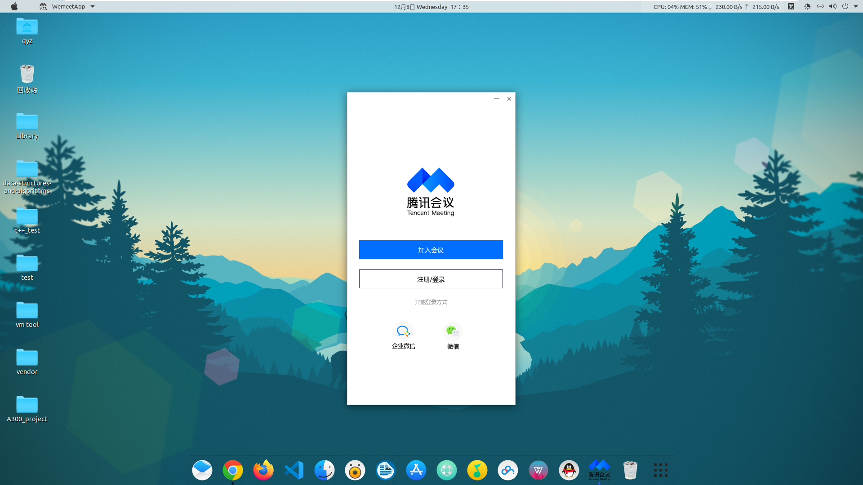The height and width of the screenshot is (485, 863).
Task: Click Tencent Meeting icon in dock
Action: pyautogui.click(x=600, y=470)
